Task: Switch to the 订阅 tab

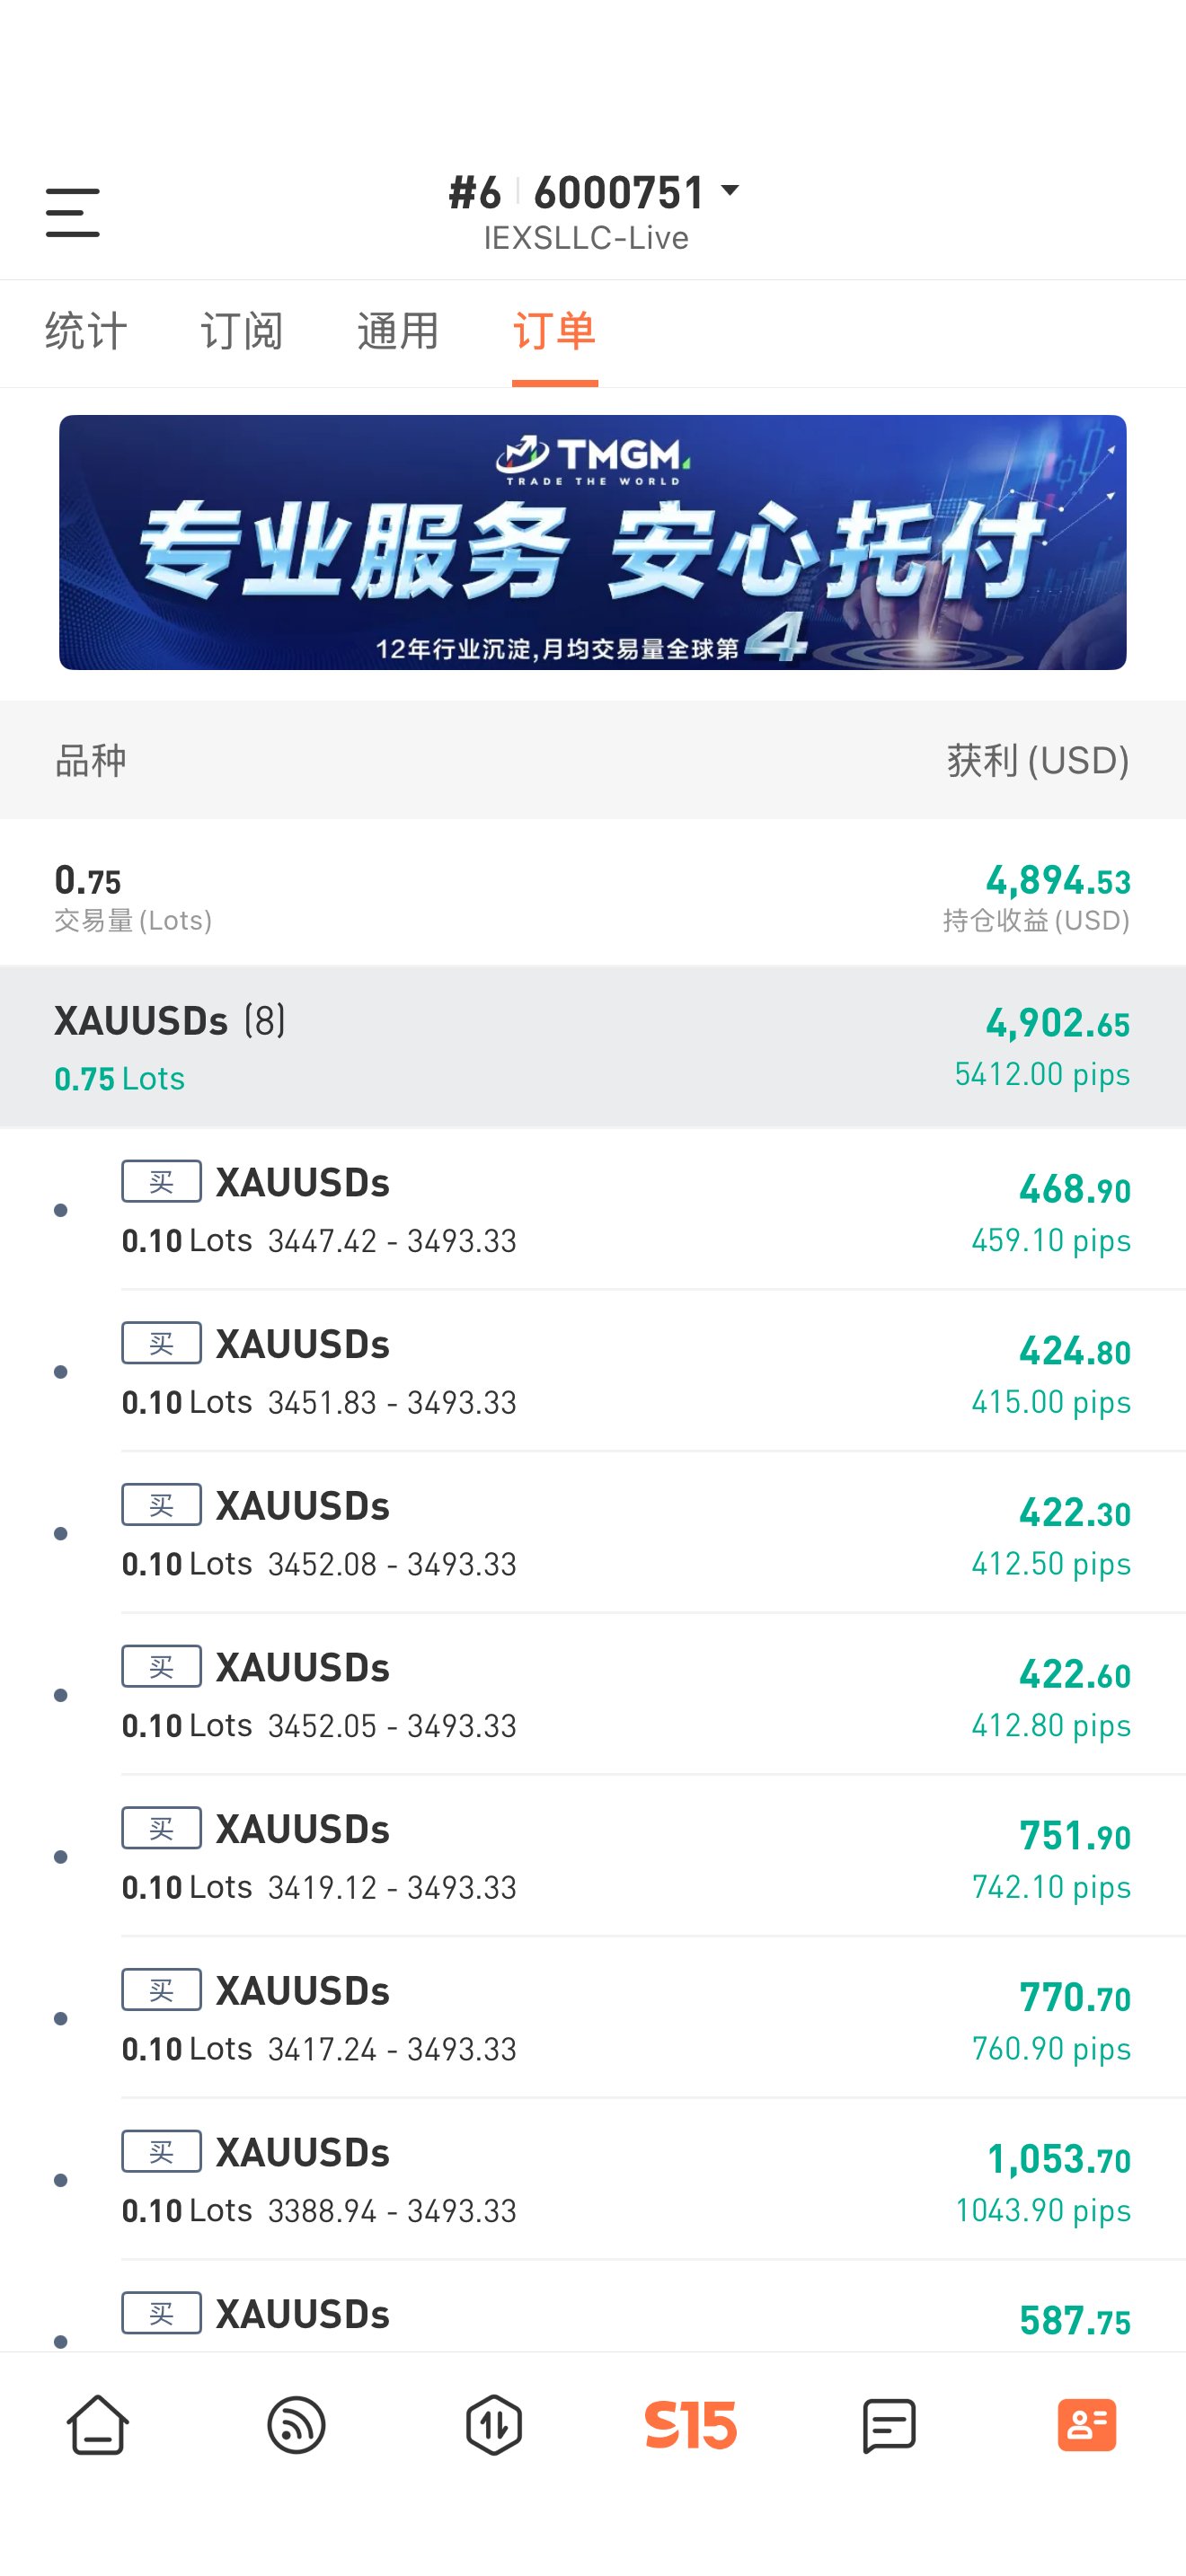Action: point(242,331)
